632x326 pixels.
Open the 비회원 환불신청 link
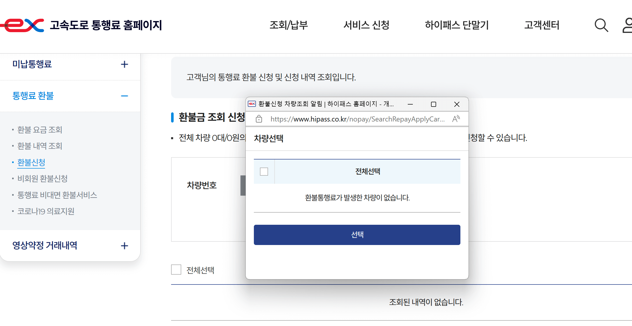point(43,179)
